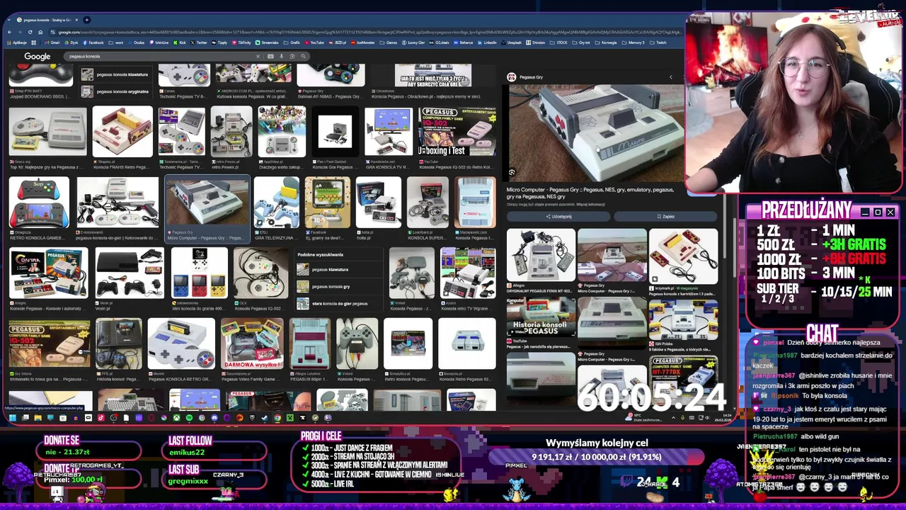Expand the Games bookmarks folder
Viewport: 906px width, 510px height.
point(389,42)
